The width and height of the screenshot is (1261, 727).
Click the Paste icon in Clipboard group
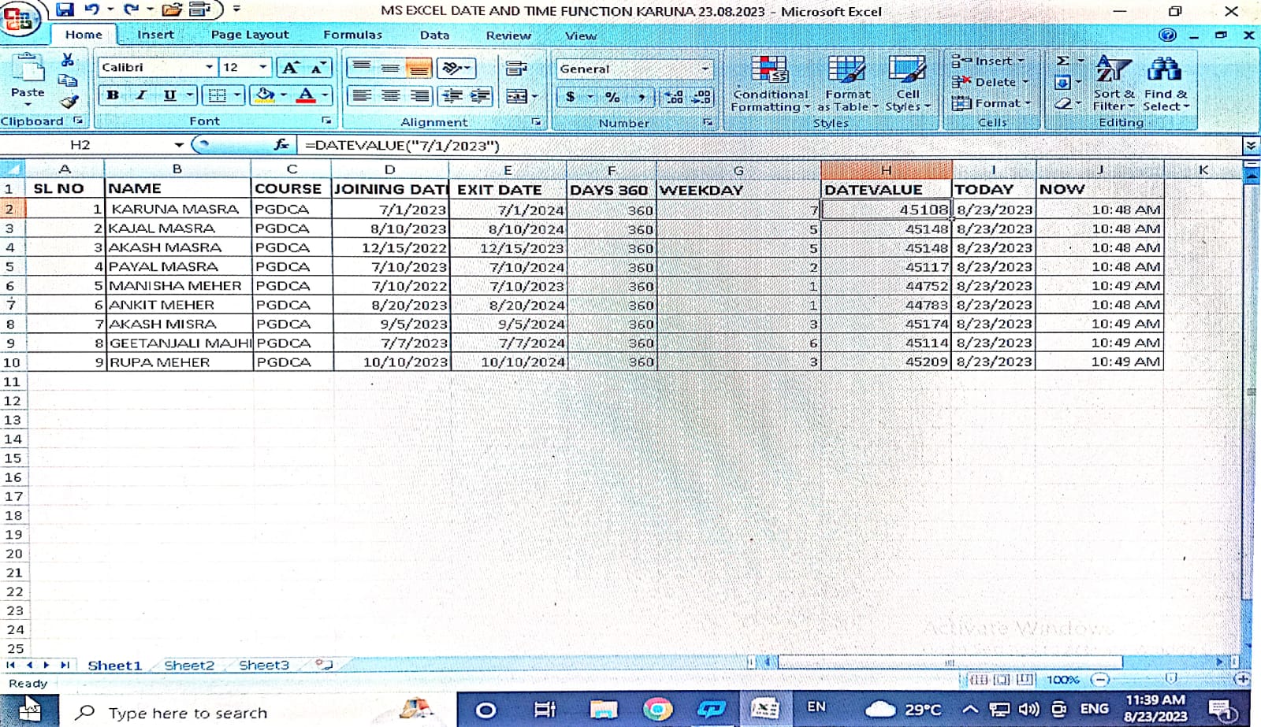tap(28, 71)
